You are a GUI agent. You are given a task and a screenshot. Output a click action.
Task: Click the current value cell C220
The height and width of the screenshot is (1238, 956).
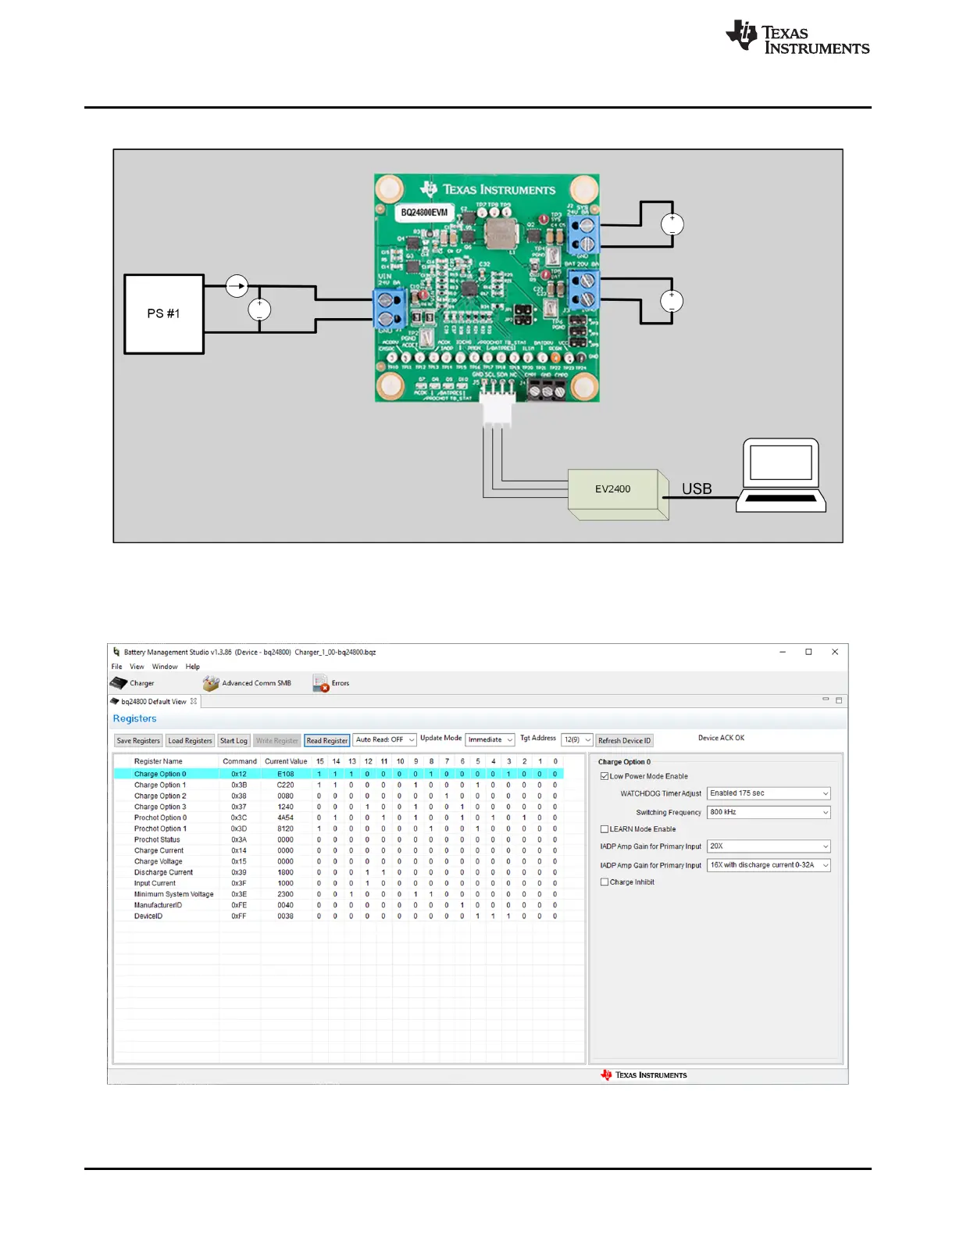[x=286, y=785]
